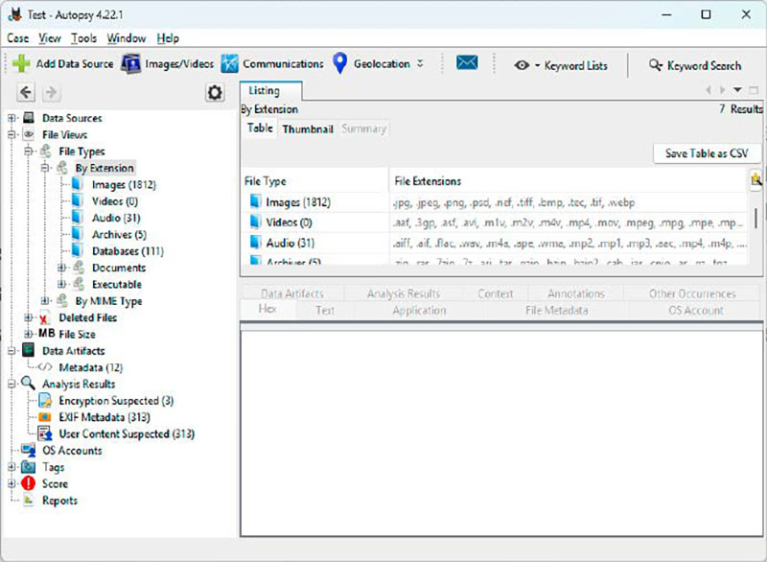Click the Analysis Results magnifier icon

click(28, 384)
